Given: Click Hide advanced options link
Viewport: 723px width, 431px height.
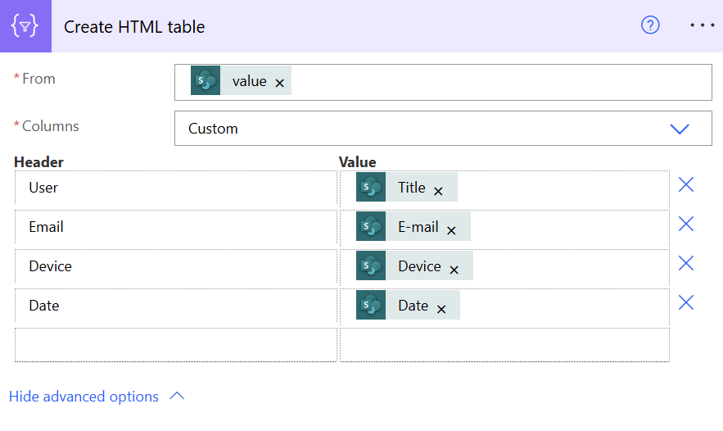Looking at the screenshot, I should pyautogui.click(x=84, y=397).
